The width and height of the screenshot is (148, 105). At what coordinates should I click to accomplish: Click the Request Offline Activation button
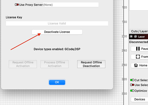tap(23, 64)
